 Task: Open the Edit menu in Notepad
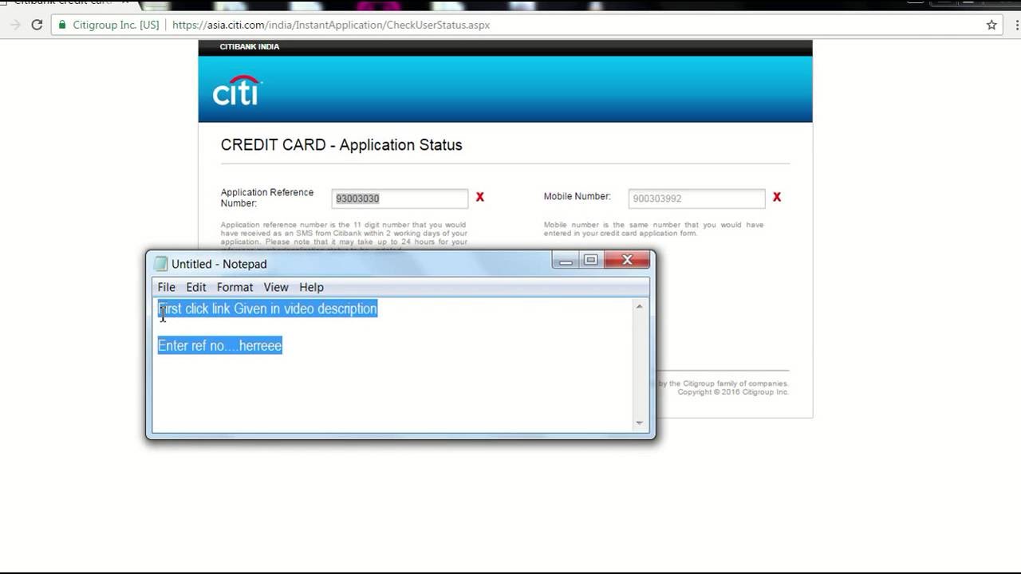click(x=196, y=287)
